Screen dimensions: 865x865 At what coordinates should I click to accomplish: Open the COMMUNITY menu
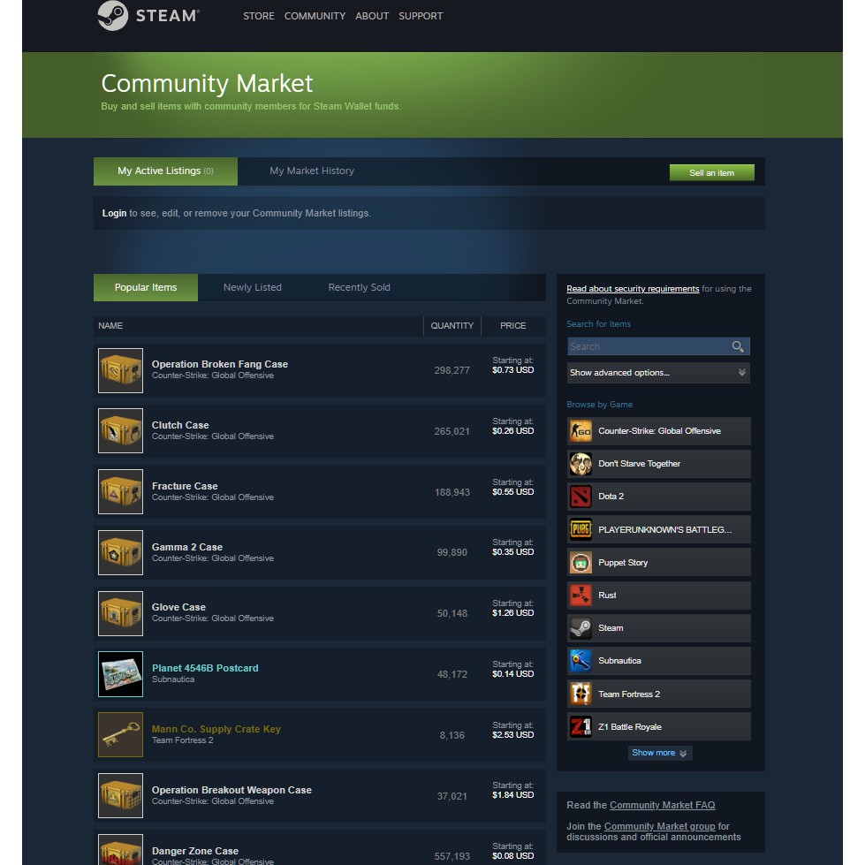tap(315, 16)
